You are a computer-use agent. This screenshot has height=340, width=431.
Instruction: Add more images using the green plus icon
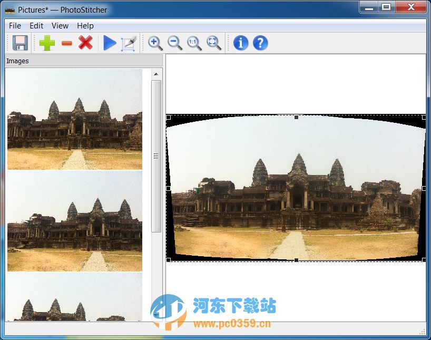(x=46, y=44)
